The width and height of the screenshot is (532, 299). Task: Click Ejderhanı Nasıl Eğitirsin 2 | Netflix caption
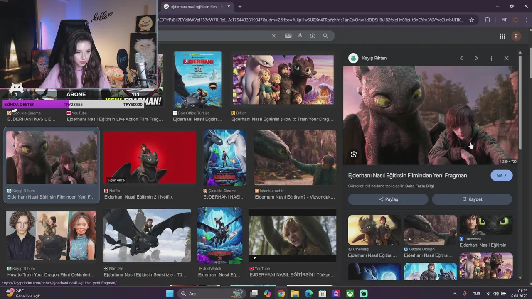point(138,197)
